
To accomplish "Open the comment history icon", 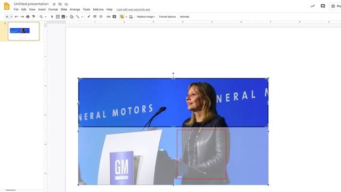I will [x=323, y=6].
